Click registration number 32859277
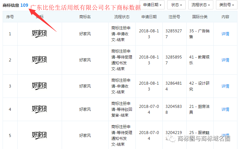238x149 pixels. point(174,34)
